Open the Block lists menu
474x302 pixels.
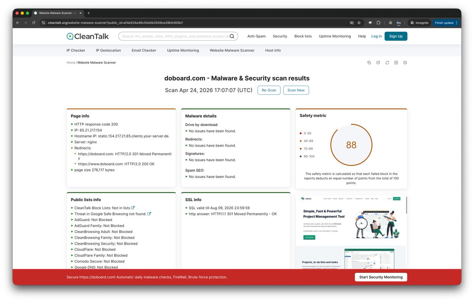tap(303, 36)
